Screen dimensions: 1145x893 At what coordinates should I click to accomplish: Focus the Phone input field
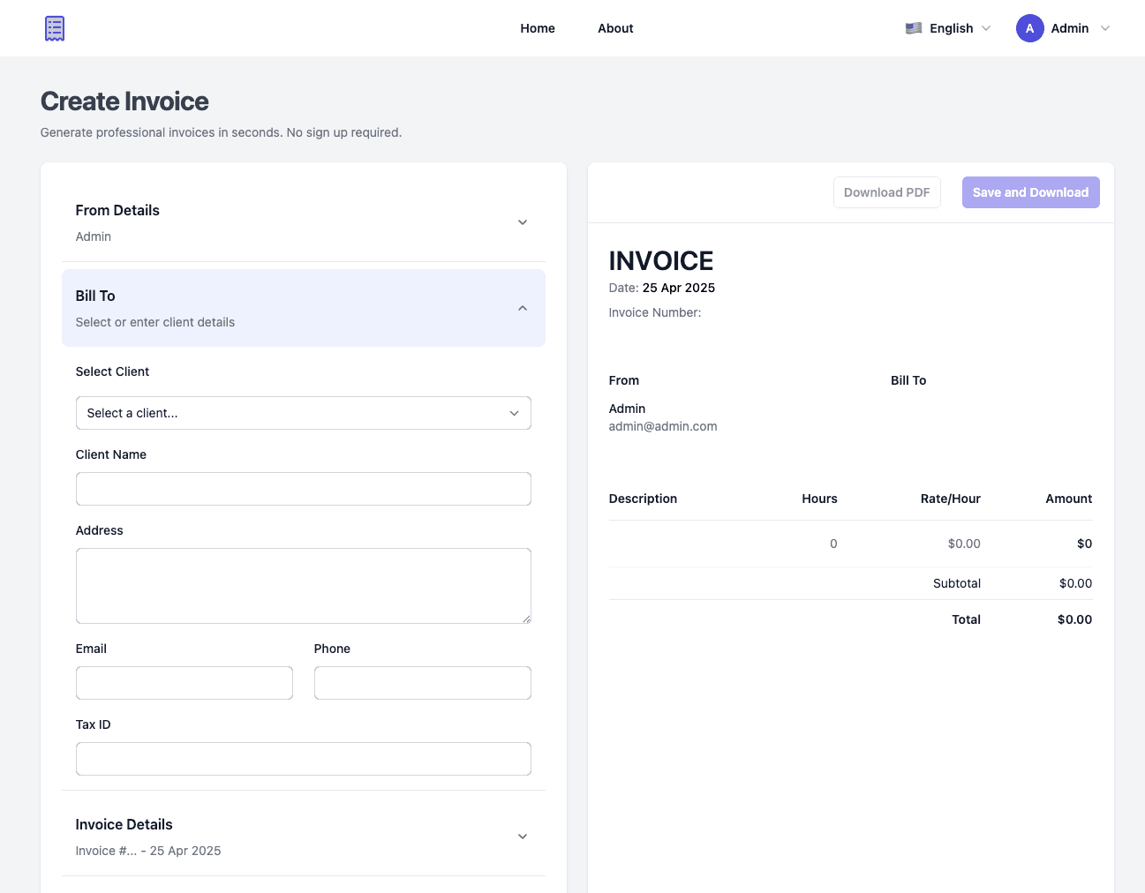[x=423, y=683]
